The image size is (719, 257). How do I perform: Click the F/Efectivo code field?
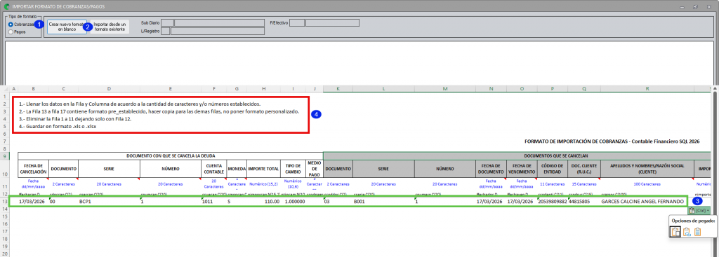click(297, 22)
